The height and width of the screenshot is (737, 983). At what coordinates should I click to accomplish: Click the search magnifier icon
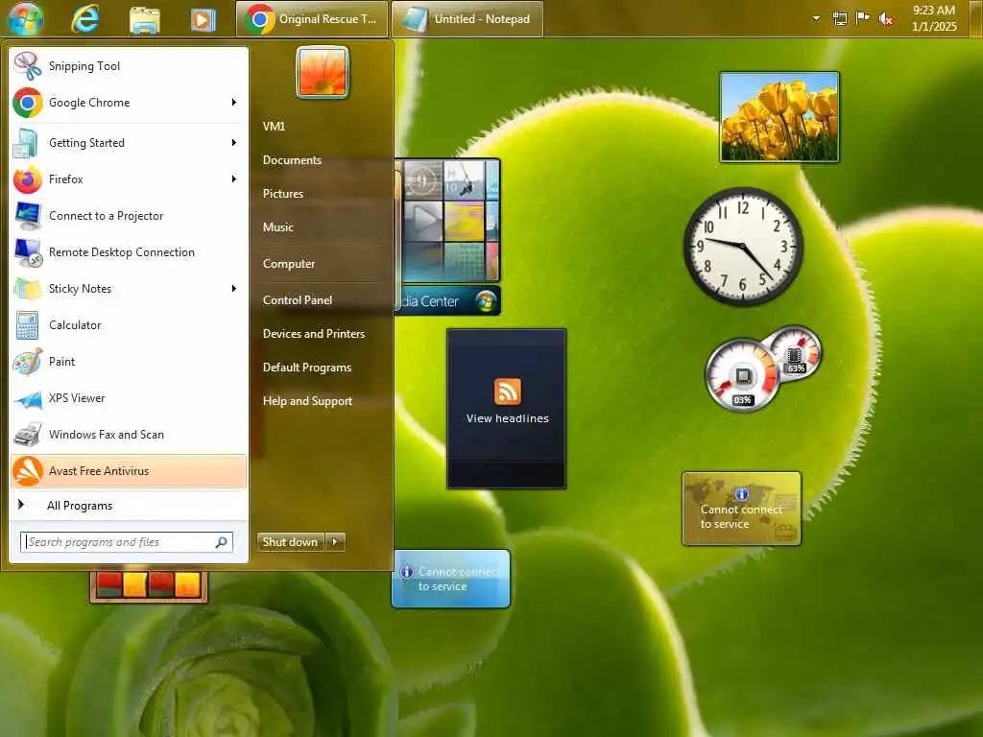222,542
